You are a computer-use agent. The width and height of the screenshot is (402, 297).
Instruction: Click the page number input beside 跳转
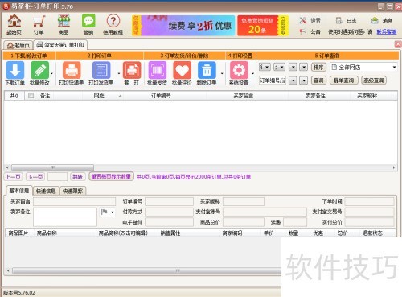point(57,176)
